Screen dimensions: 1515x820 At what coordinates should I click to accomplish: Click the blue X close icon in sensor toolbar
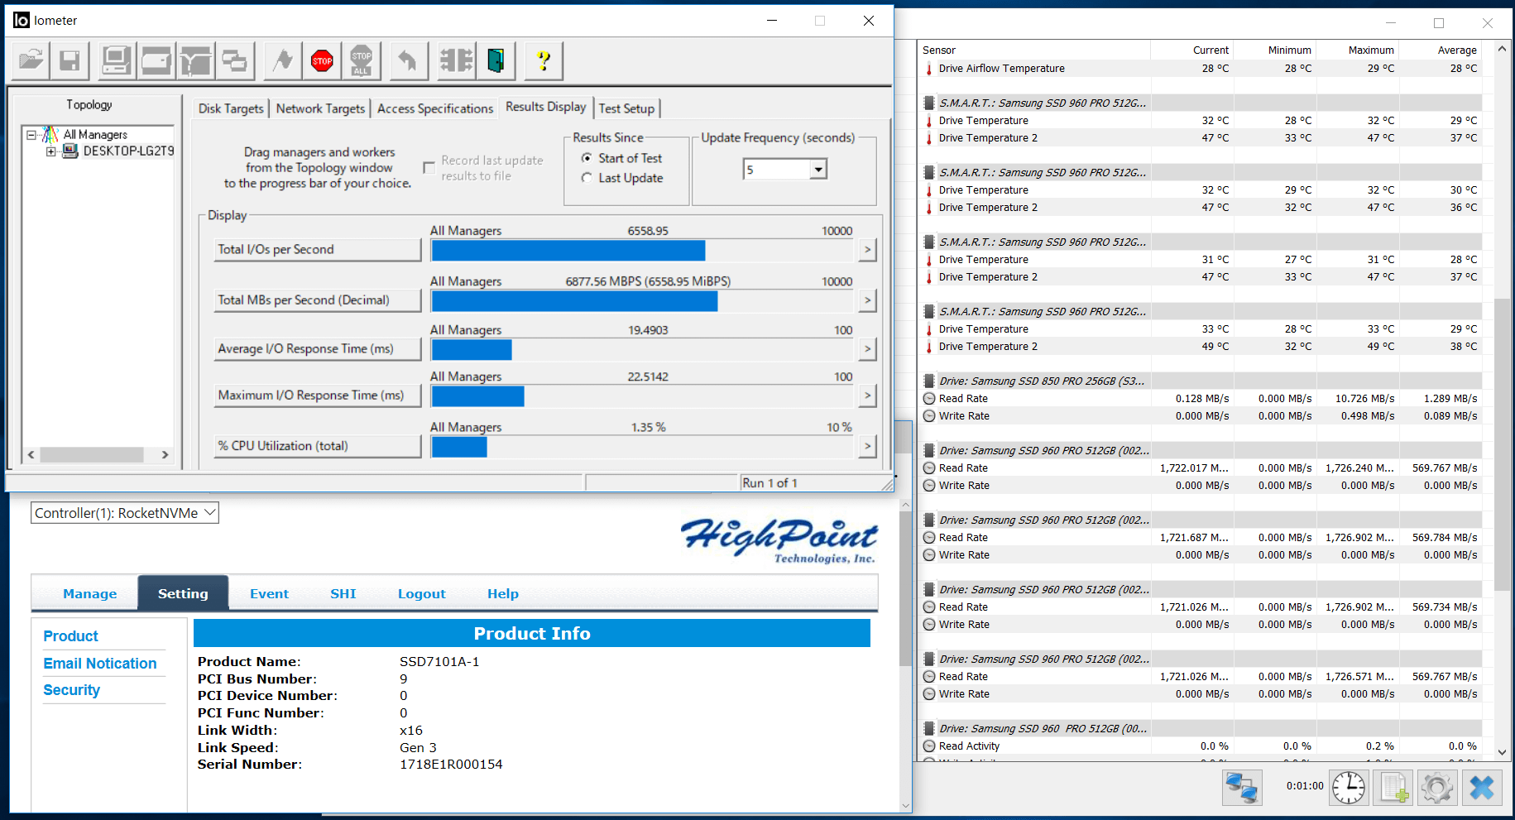click(1482, 787)
